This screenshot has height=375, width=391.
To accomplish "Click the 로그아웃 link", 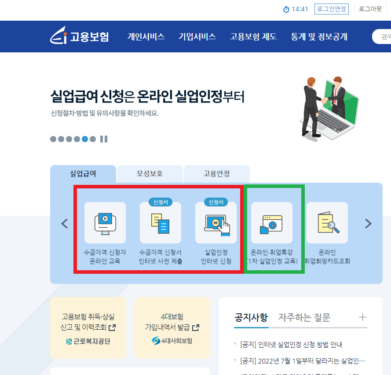I will [370, 9].
